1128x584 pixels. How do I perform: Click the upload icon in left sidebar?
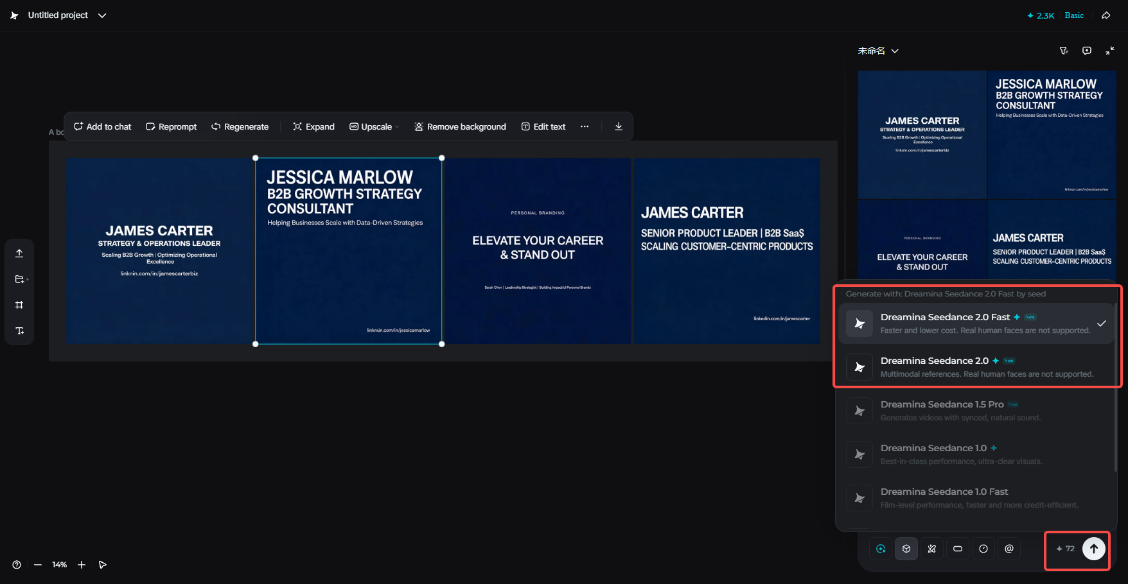click(19, 253)
